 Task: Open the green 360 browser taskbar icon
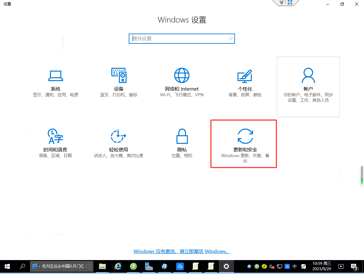tap(133, 266)
